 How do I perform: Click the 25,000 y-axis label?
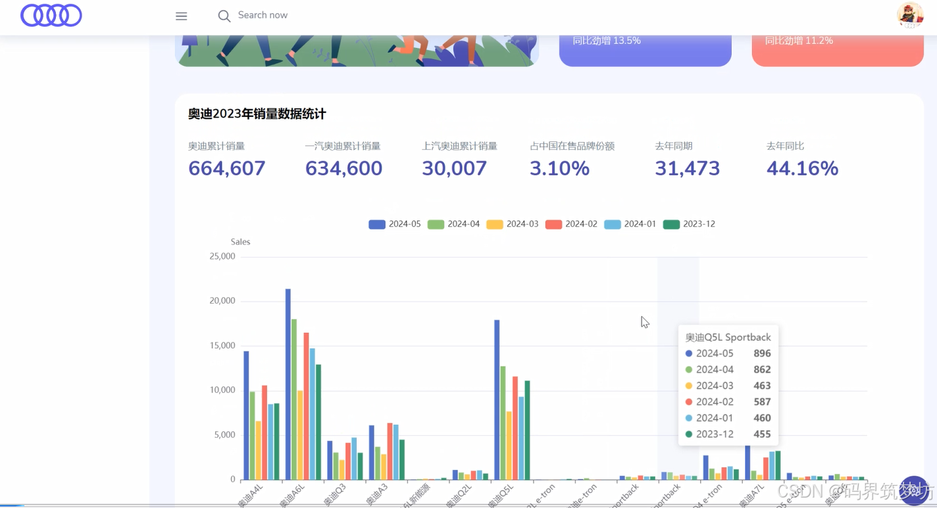[x=222, y=256]
